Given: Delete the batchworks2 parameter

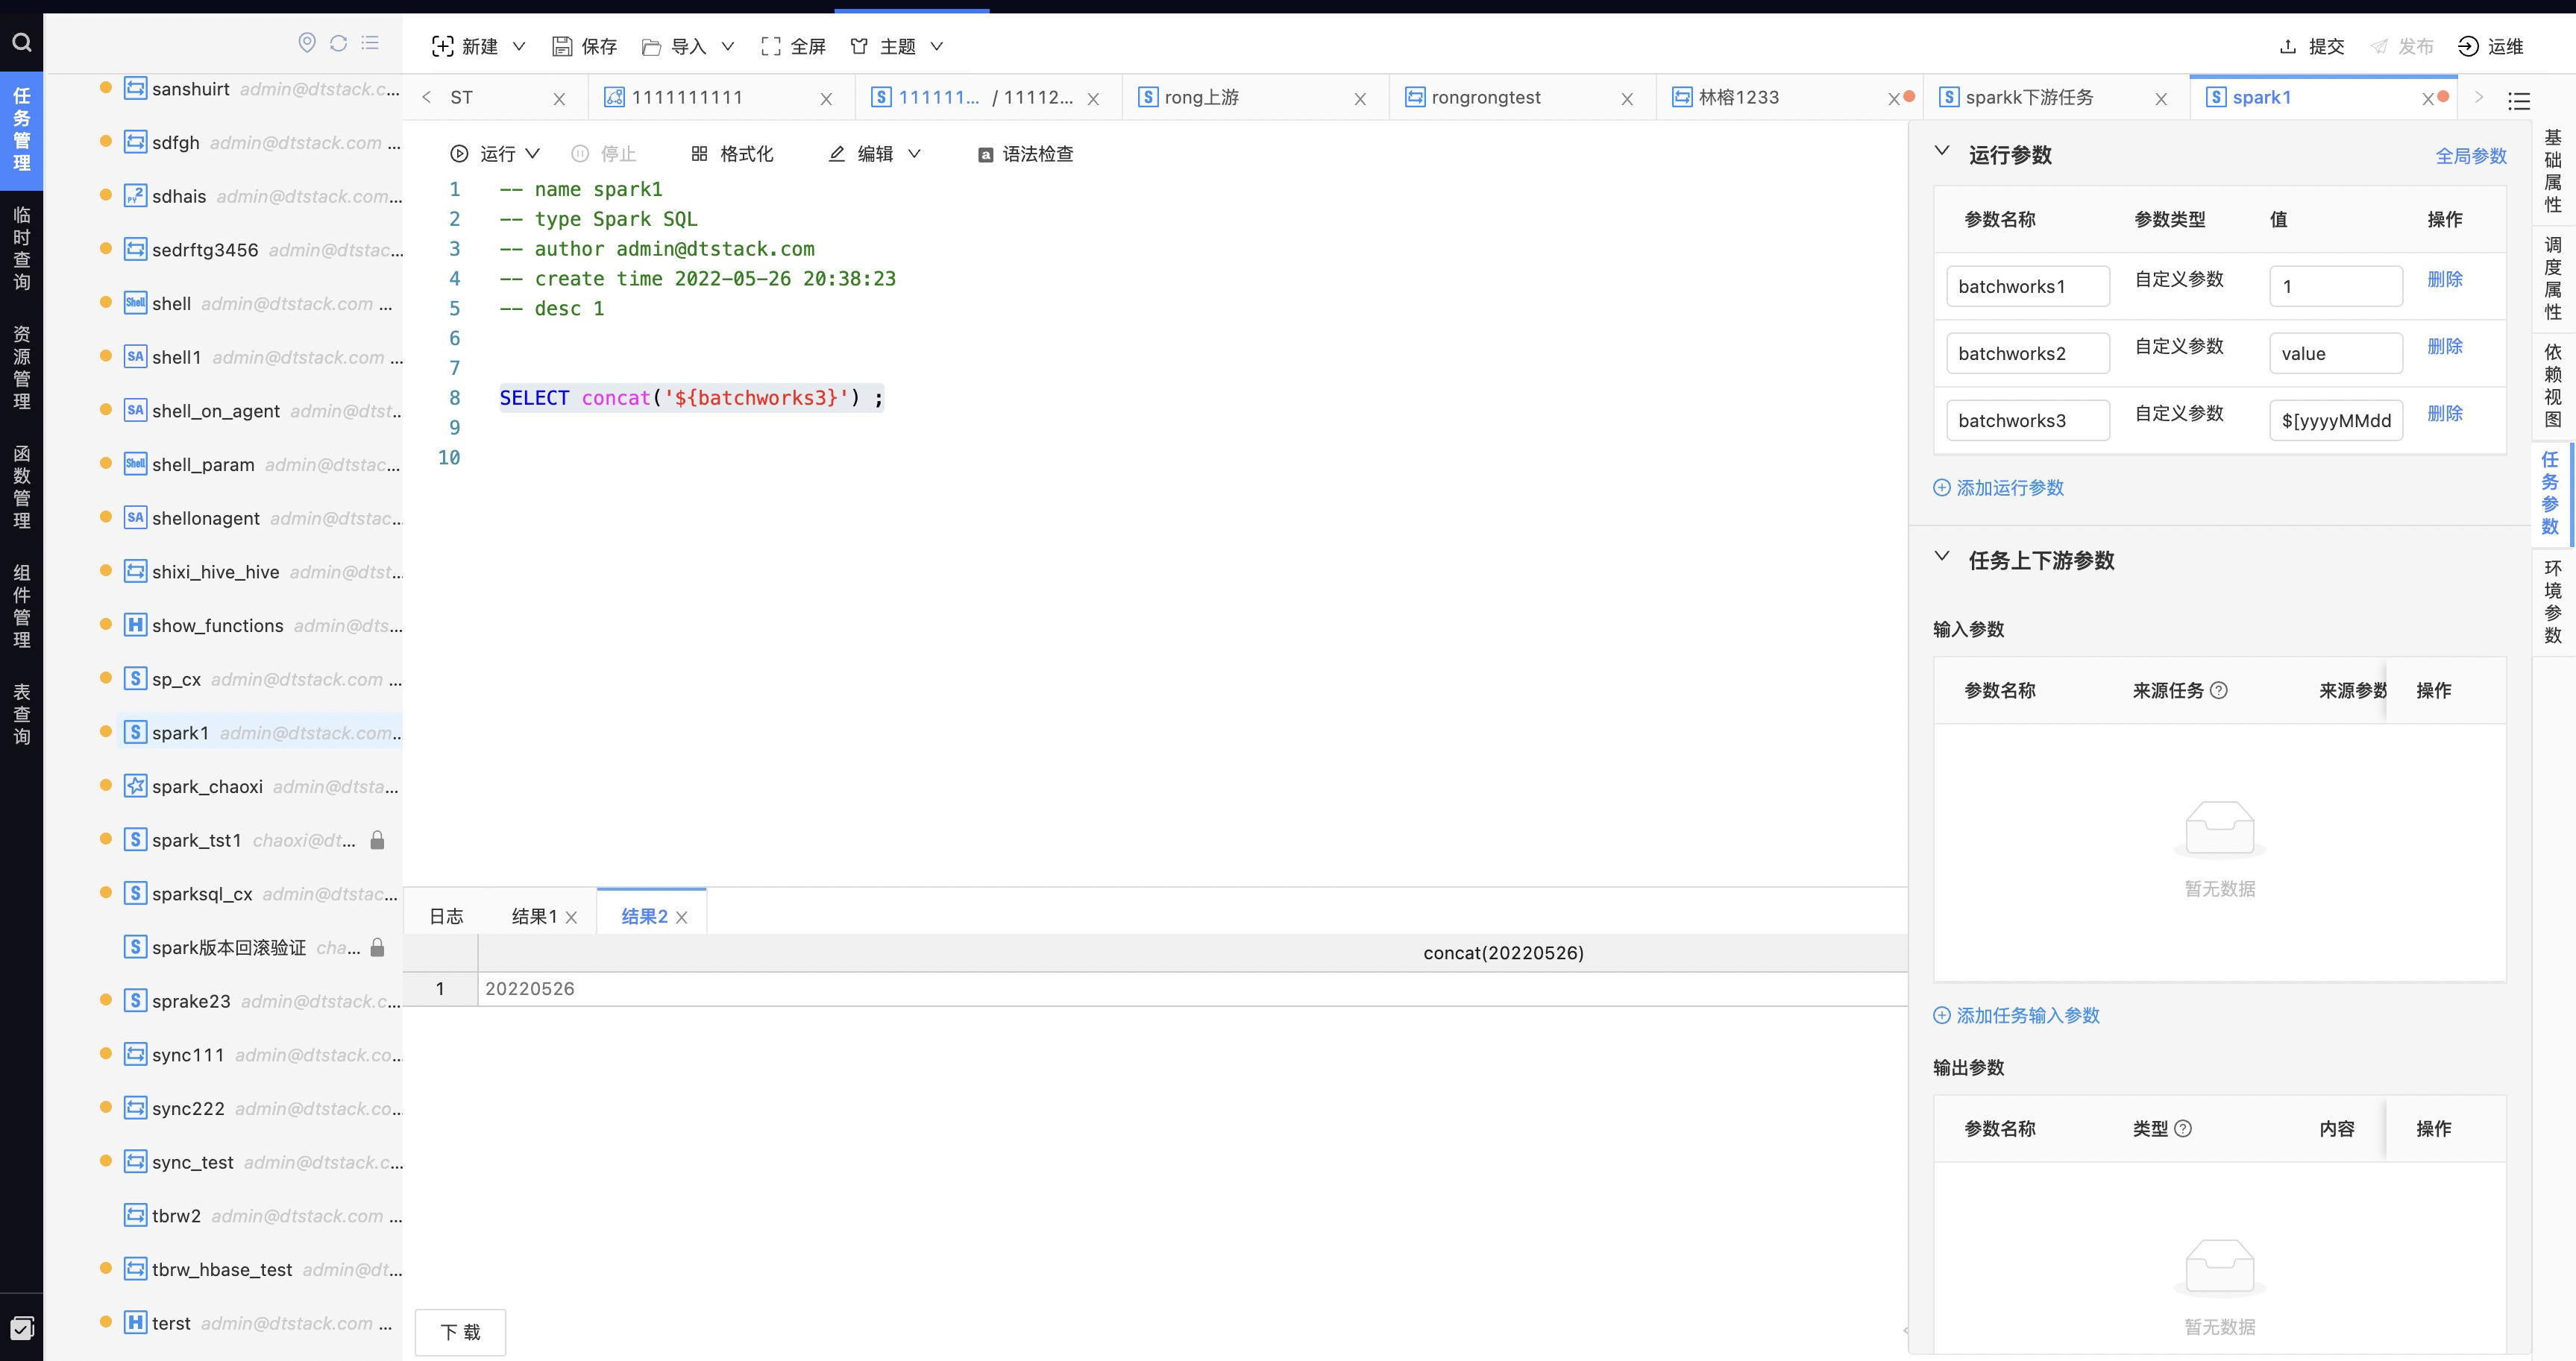Looking at the screenshot, I should (2445, 346).
